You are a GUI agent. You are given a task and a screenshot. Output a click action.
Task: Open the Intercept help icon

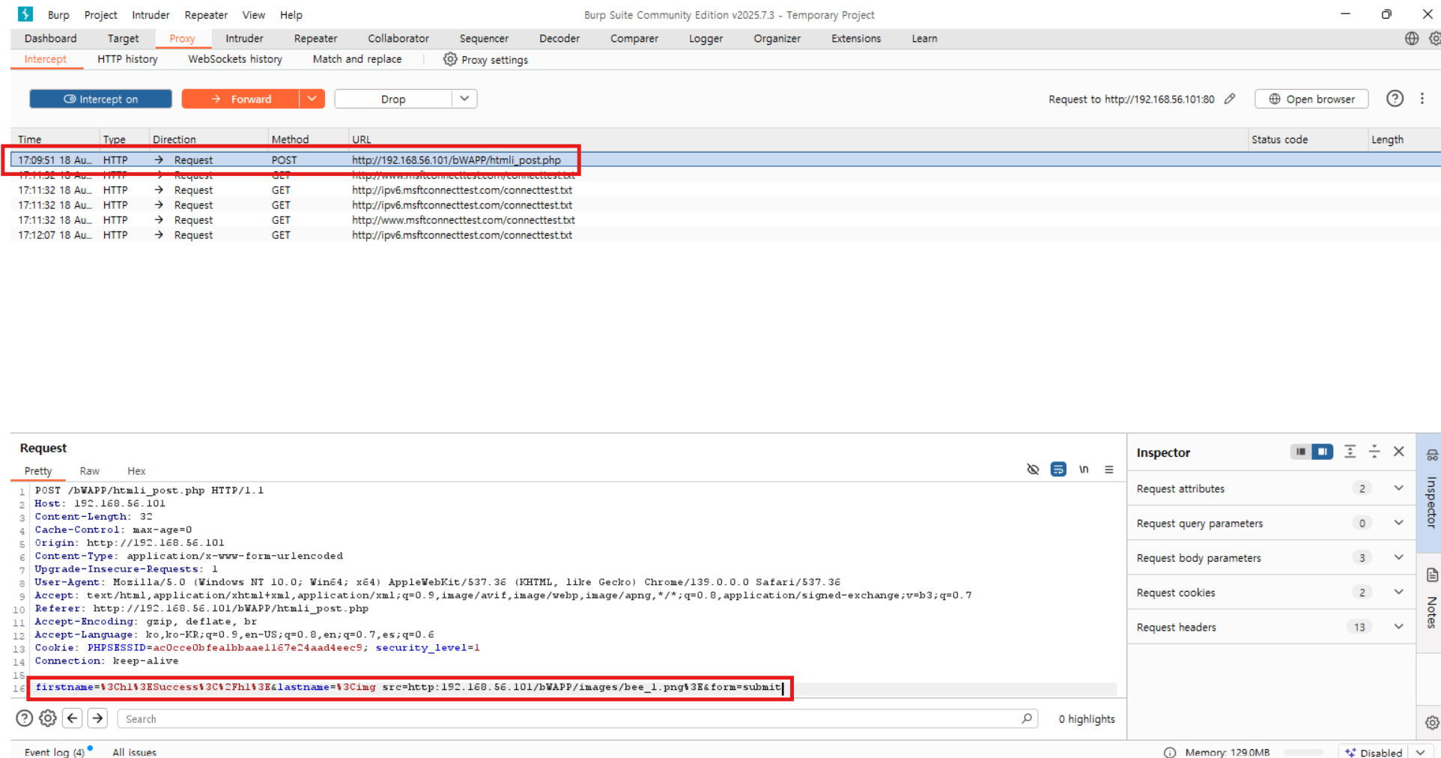click(1395, 98)
